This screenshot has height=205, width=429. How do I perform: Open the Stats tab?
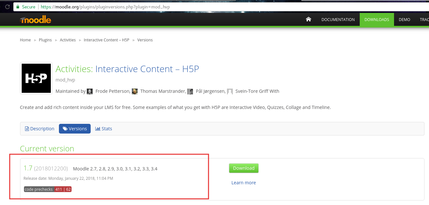click(104, 129)
